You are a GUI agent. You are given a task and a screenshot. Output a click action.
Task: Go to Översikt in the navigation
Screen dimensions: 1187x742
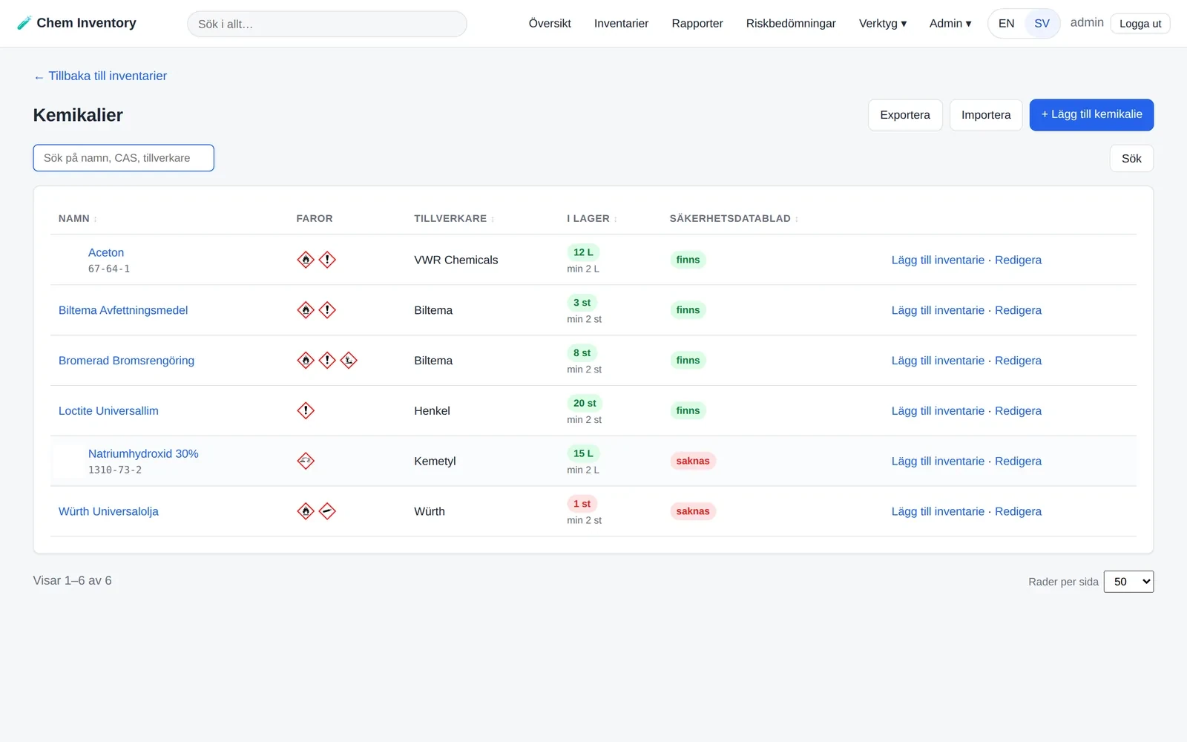tap(550, 24)
